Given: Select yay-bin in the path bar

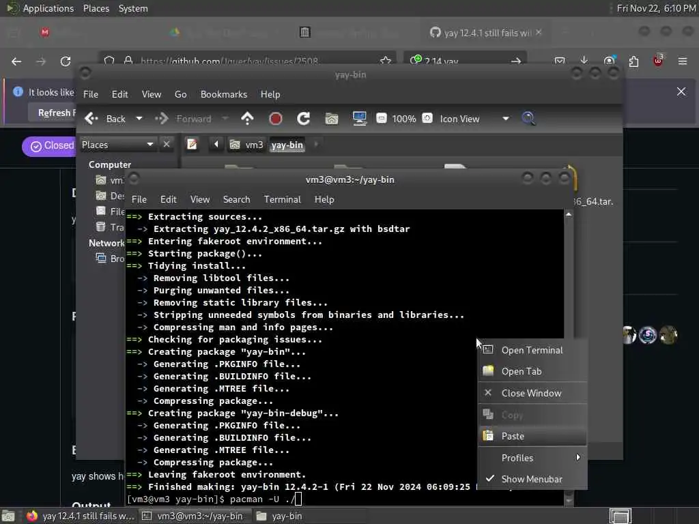Looking at the screenshot, I should click(287, 145).
